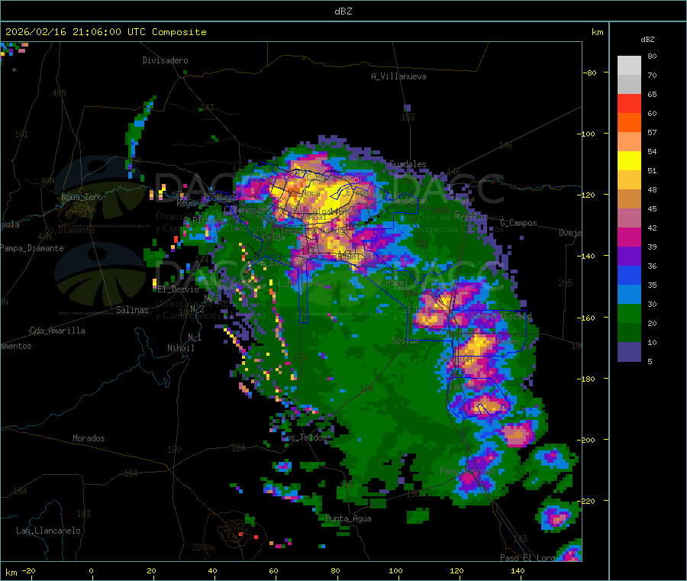The height and width of the screenshot is (581, 687).
Task: Select the '-120' tick on the vertical axis
Action: coord(586,195)
